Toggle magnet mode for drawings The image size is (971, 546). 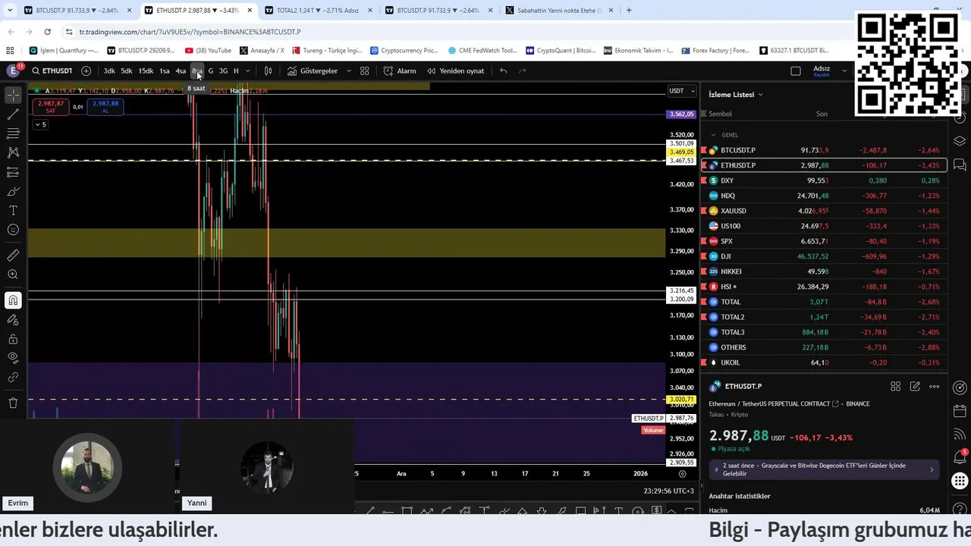(x=13, y=300)
